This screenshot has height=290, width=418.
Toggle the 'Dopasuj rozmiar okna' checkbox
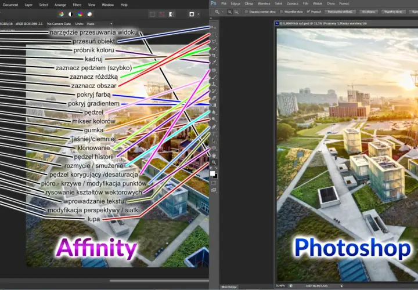(246, 12)
